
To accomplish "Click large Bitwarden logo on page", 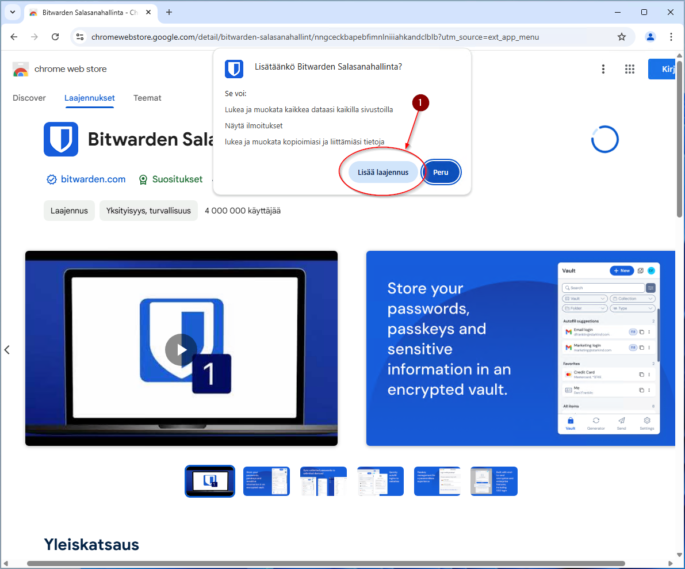I will [x=61, y=139].
